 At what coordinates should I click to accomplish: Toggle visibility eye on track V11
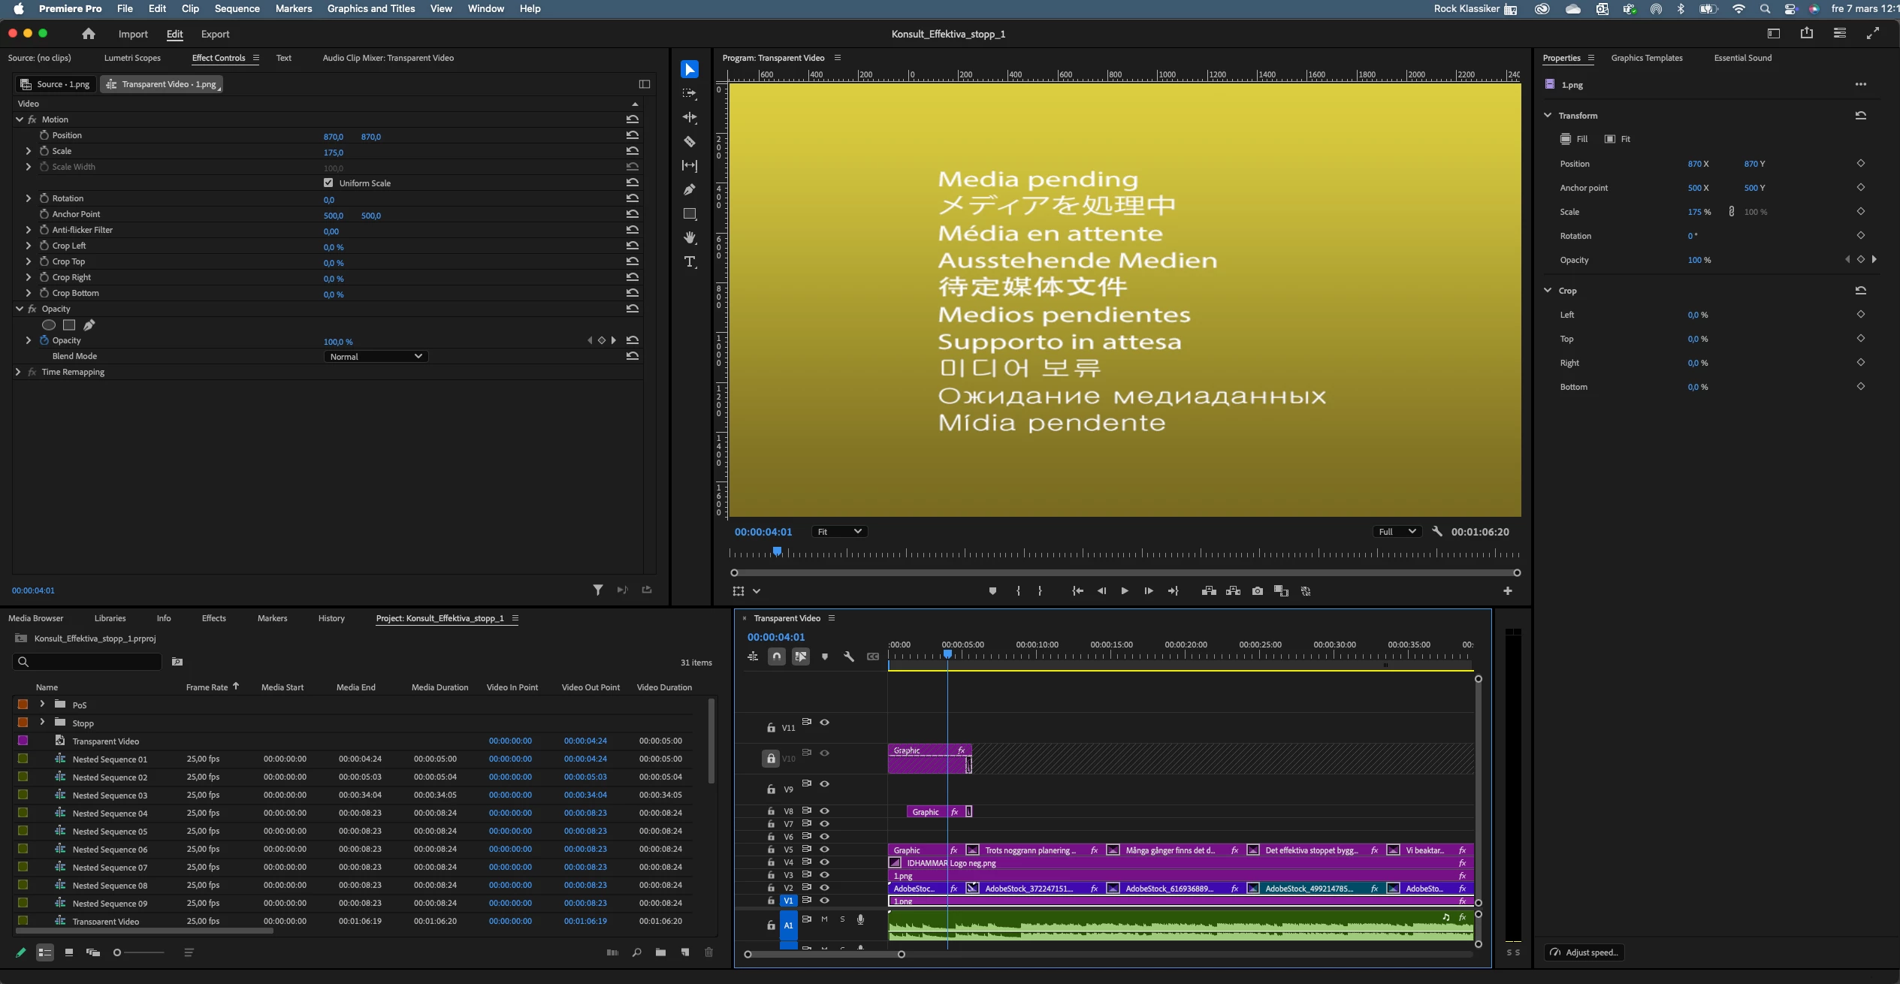(824, 722)
